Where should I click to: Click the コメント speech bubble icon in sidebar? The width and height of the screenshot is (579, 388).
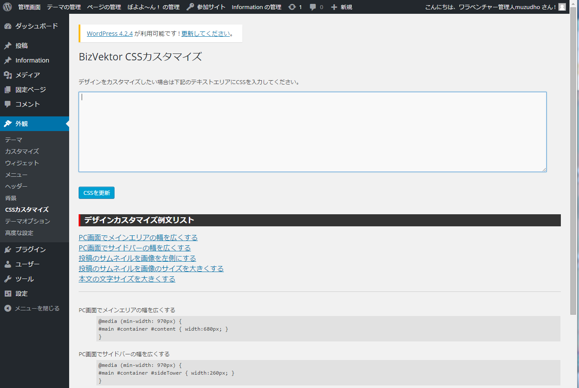(x=8, y=104)
